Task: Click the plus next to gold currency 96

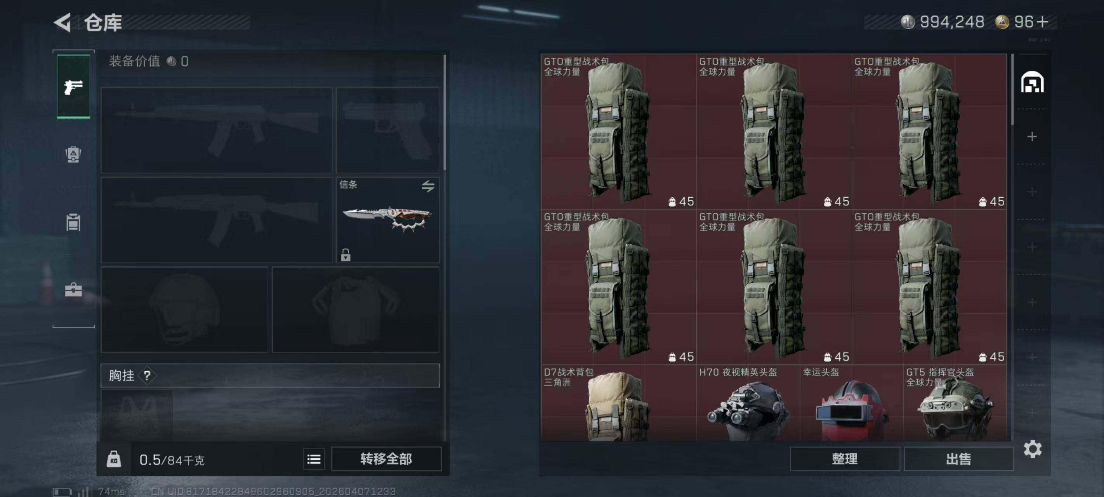Action: coord(1042,21)
